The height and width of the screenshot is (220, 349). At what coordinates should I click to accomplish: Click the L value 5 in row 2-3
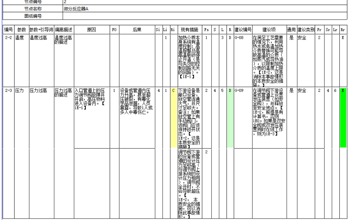(223, 91)
